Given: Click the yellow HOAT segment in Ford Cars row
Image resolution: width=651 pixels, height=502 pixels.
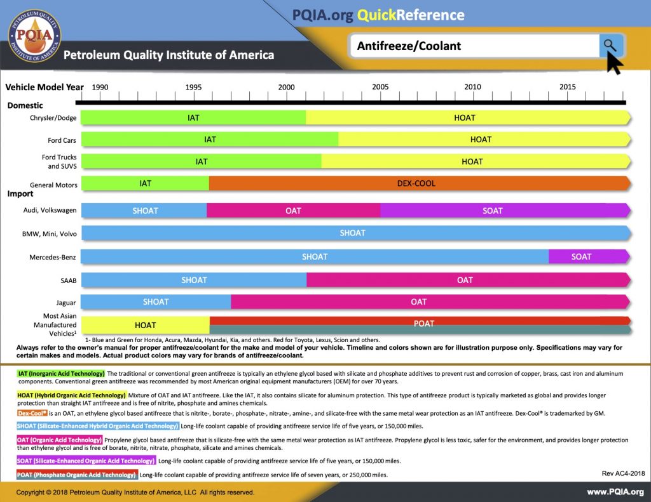Looking at the screenshot, I should point(484,139).
